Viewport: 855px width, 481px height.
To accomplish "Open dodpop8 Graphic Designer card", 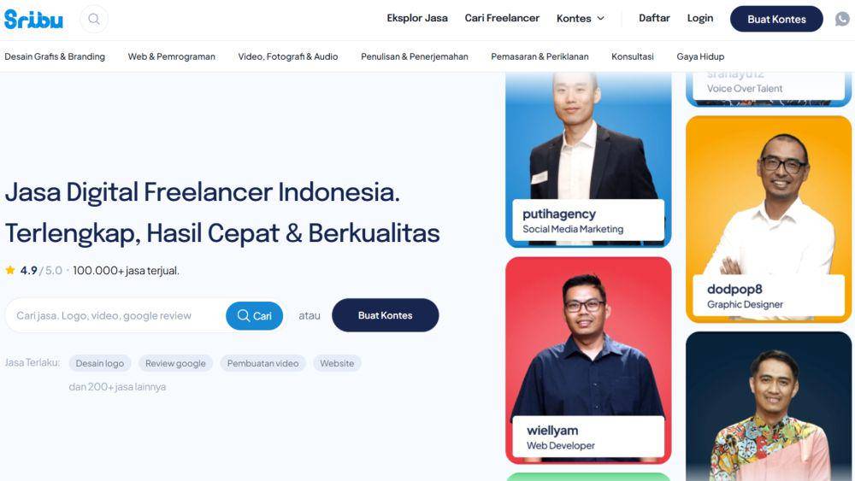I will click(769, 219).
